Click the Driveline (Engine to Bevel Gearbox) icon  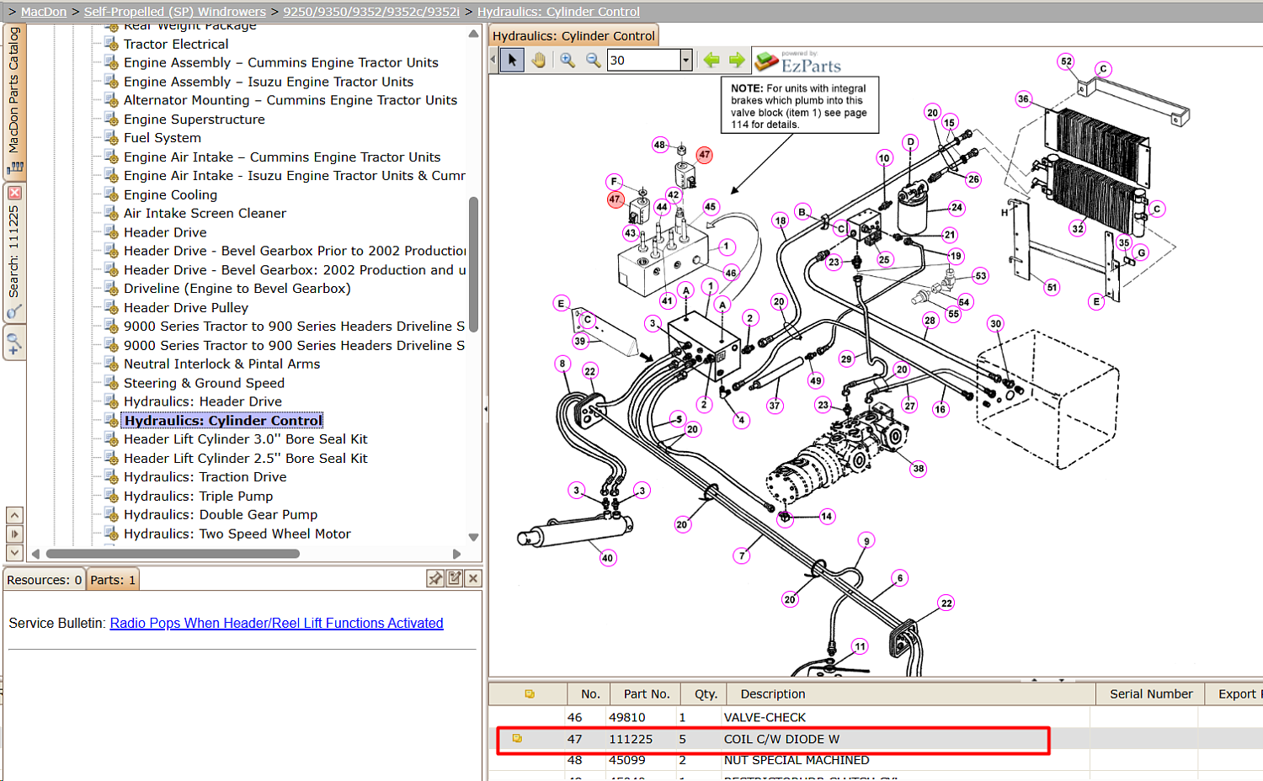(x=111, y=288)
